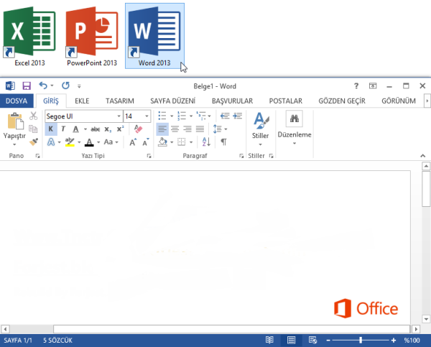Open the Düzenleme editing button

[295, 128]
